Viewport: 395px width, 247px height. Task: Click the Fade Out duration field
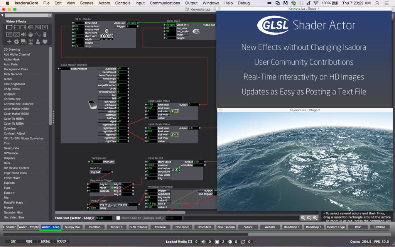coord(104,218)
